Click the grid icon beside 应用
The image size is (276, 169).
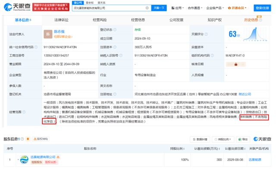pos(173,8)
